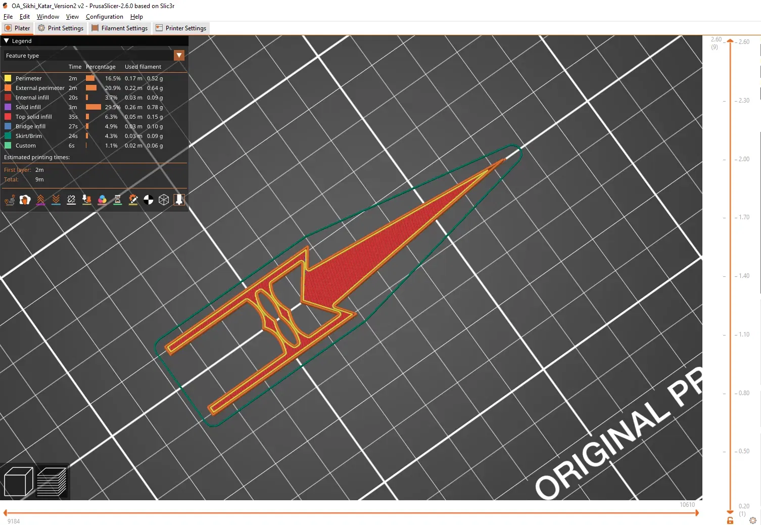The height and width of the screenshot is (525, 761).
Task: Click the blue Bridge infill swatch
Action: [8, 126]
